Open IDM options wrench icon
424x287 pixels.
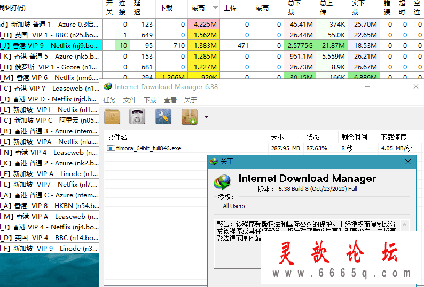163,117
